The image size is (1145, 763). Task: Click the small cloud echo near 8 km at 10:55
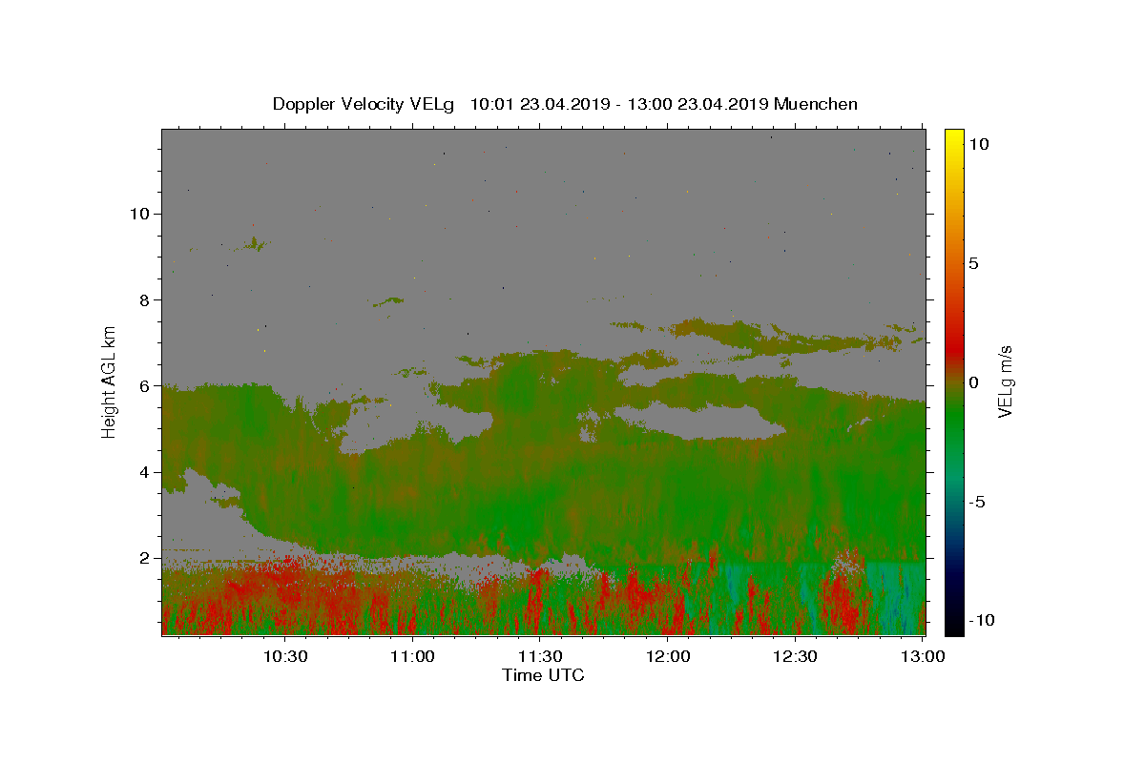pos(388,302)
